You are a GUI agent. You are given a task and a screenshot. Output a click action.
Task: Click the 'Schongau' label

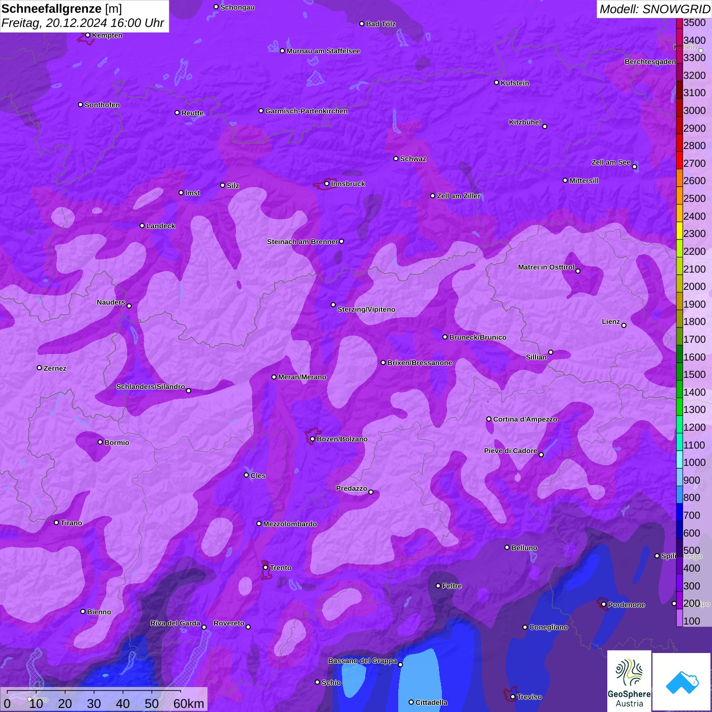[x=238, y=7]
